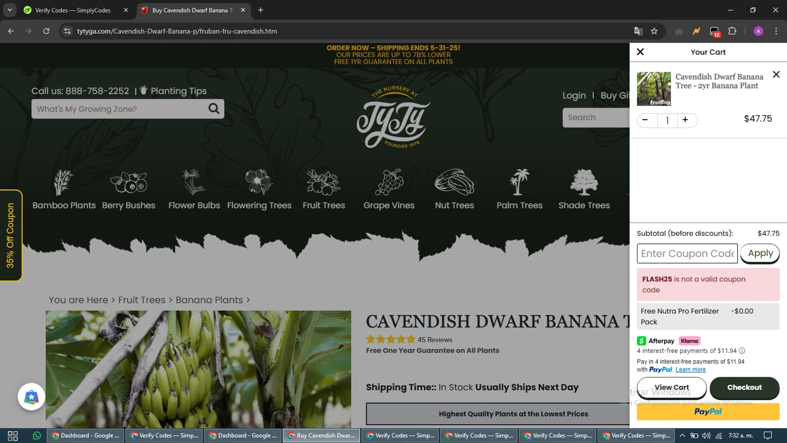
Task: Go to Banana Plants breadcrumb
Action: click(x=209, y=300)
